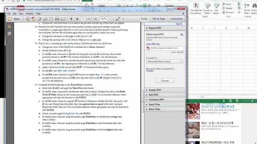Screen dimensions: 257x144
Task: Click the cloud upload toolbar icon
Action: (x=45, y=19)
